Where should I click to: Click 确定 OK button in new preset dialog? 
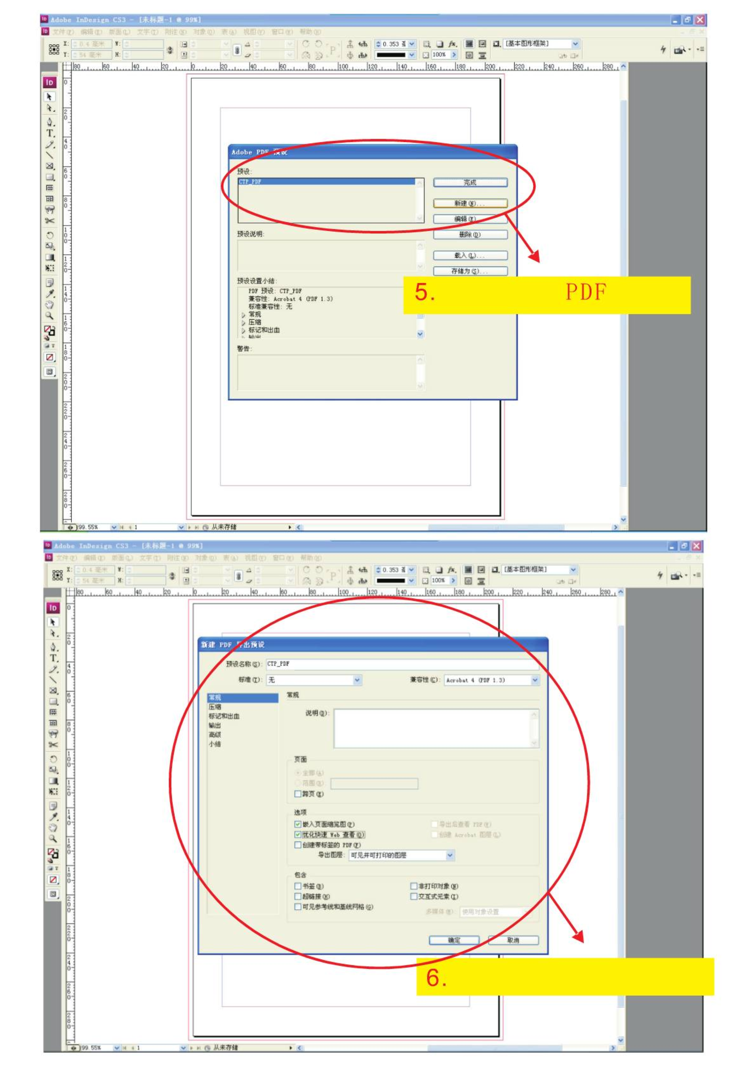click(x=454, y=940)
